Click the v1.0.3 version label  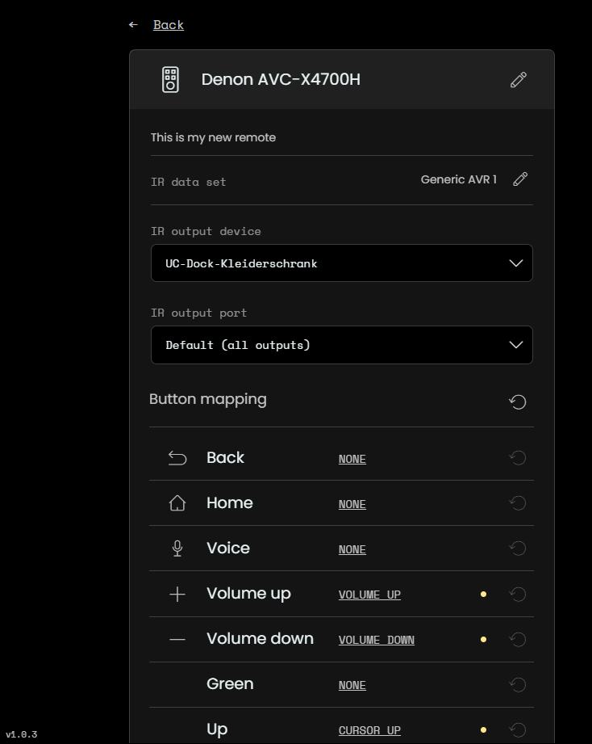pos(21,734)
